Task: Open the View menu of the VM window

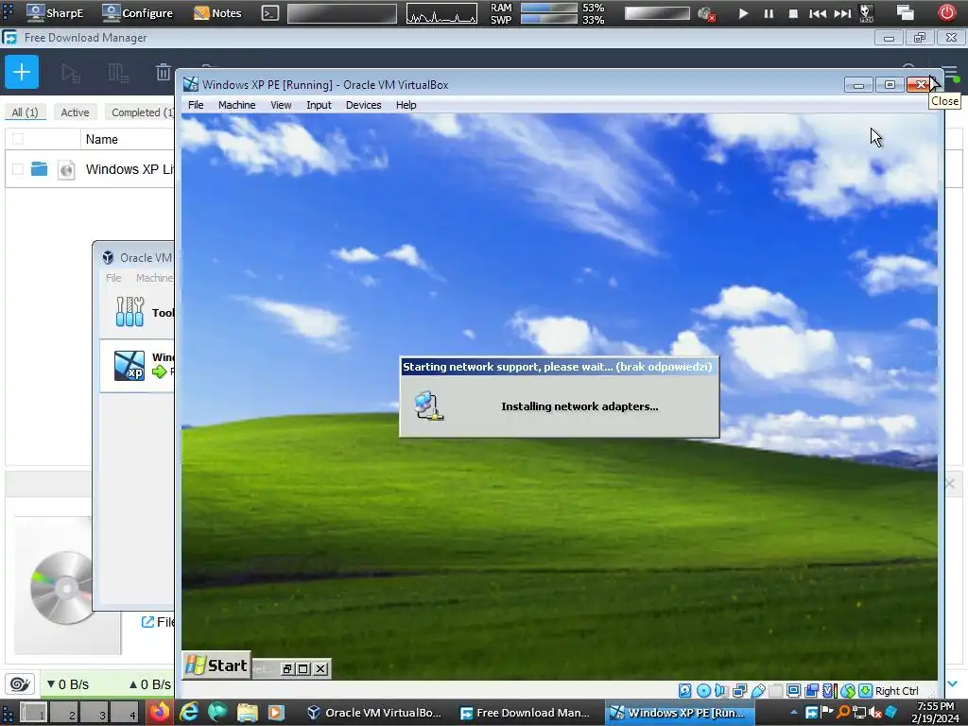Action: tap(281, 105)
